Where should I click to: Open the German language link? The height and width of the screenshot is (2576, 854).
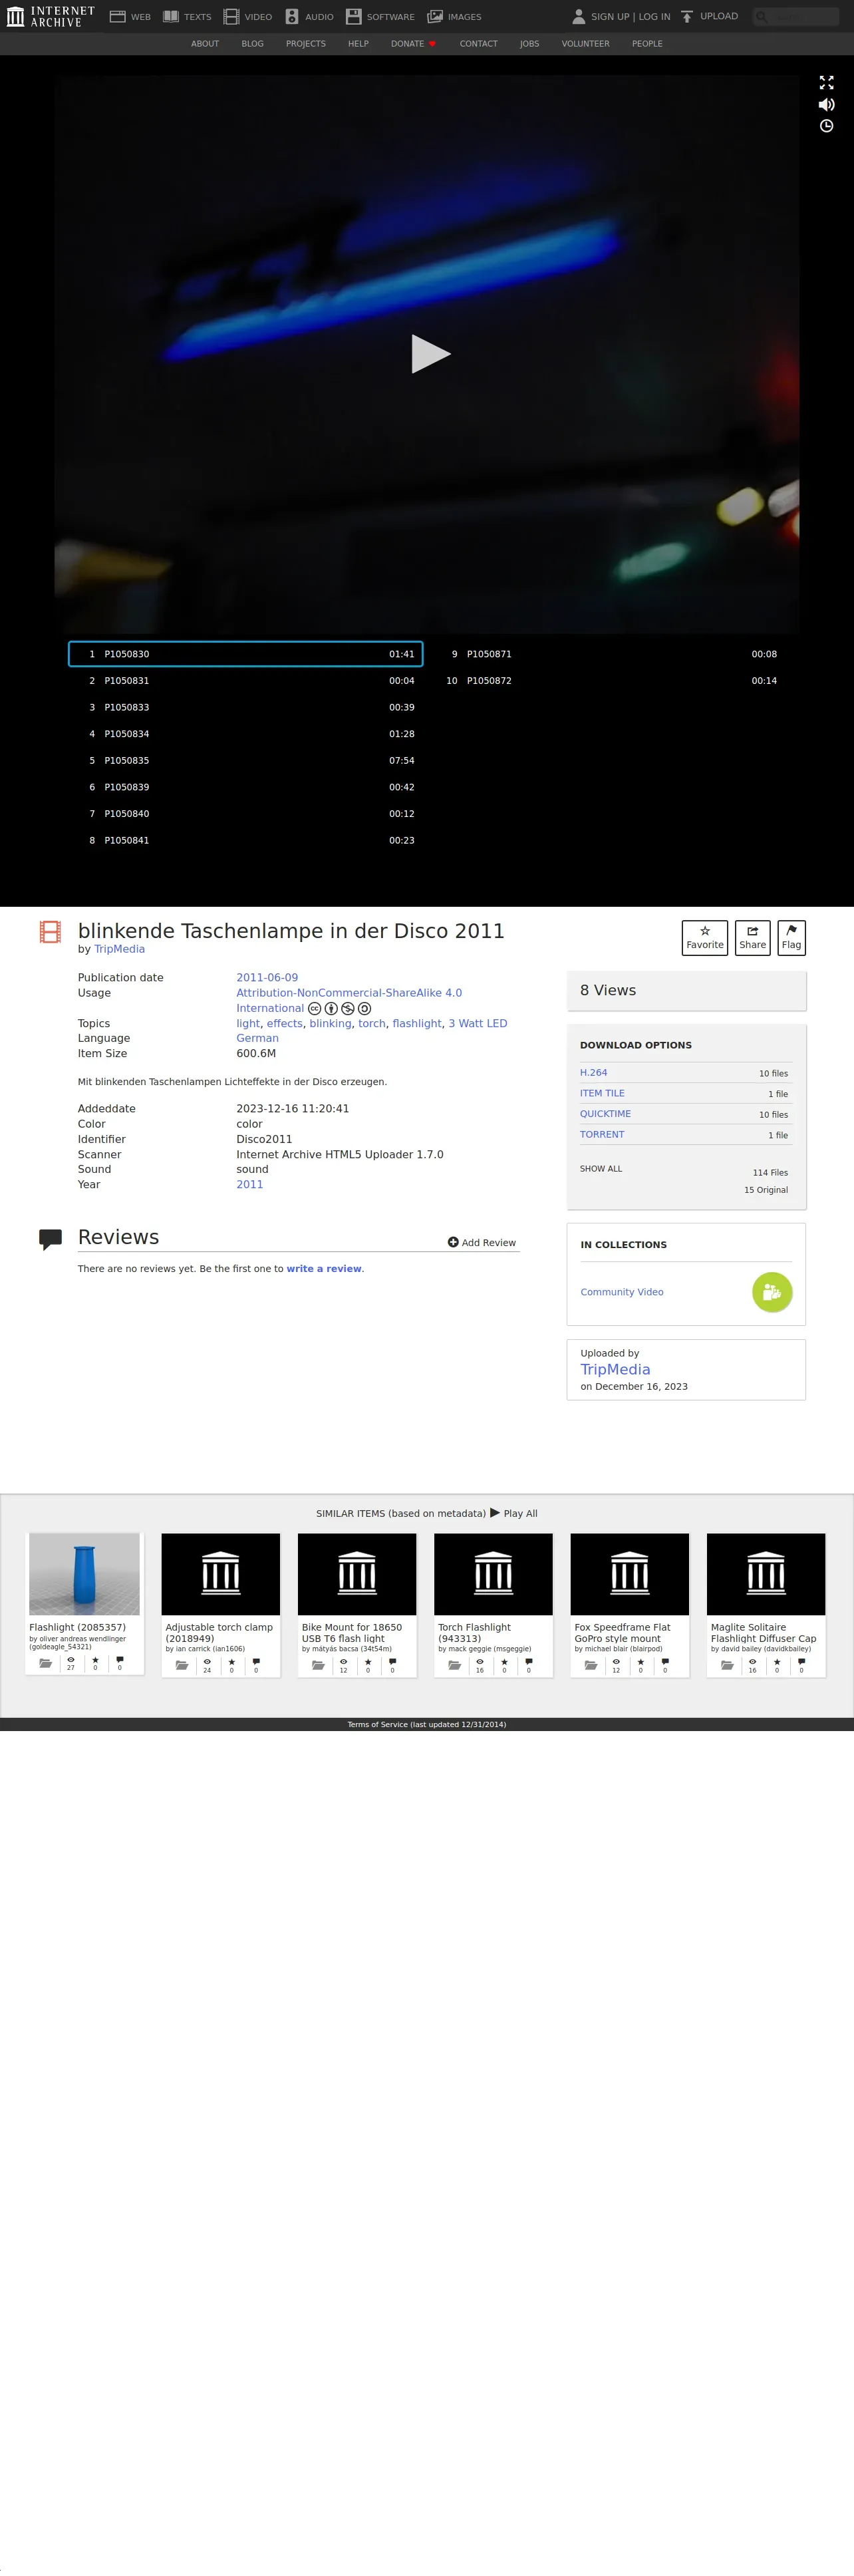(x=257, y=1039)
